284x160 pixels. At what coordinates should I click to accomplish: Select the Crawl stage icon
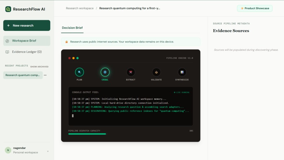tap(105, 72)
